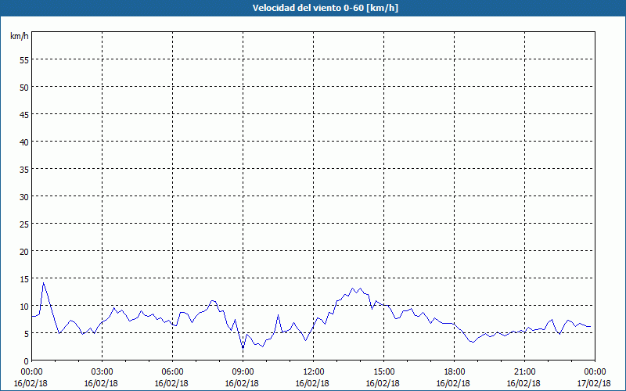The height and width of the screenshot is (391, 626).
Task: Select the 45 value on the vertical axis
Action: coord(24,114)
